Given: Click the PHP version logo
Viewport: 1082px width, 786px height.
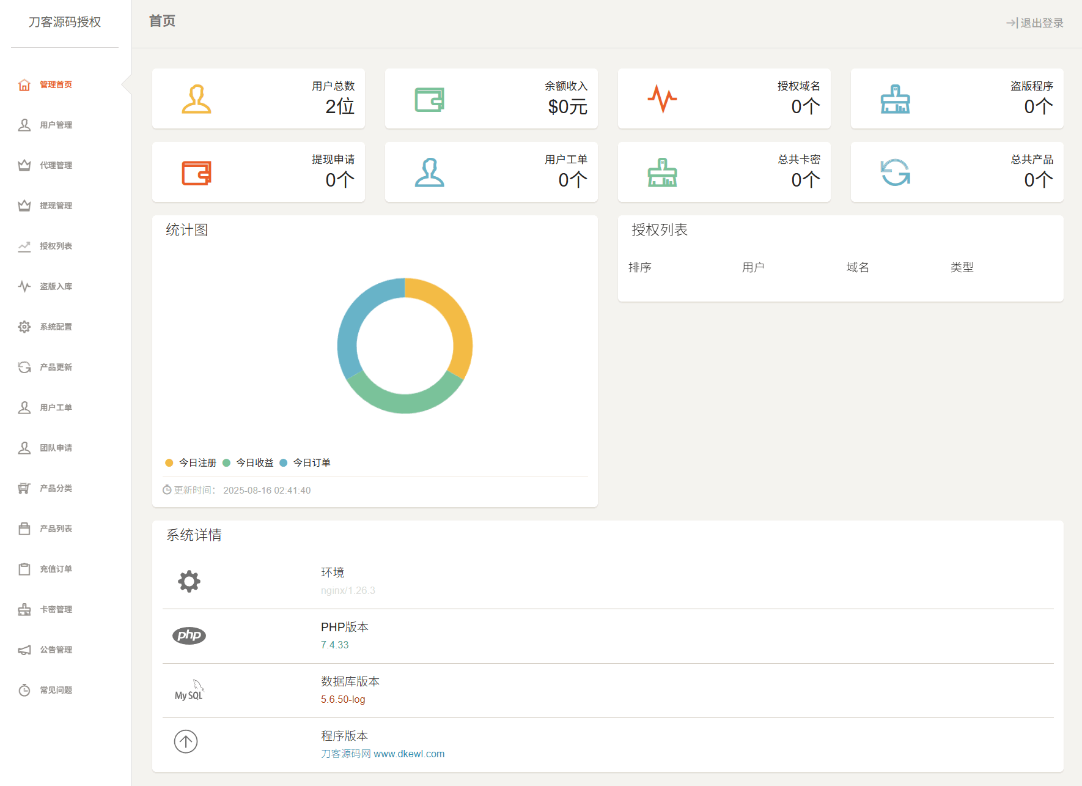Looking at the screenshot, I should 190,636.
